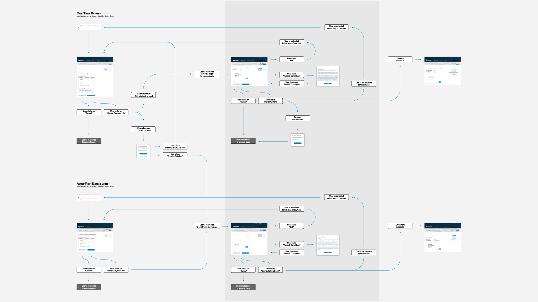Select the credit/debit card payment method radio

pos(79,77)
